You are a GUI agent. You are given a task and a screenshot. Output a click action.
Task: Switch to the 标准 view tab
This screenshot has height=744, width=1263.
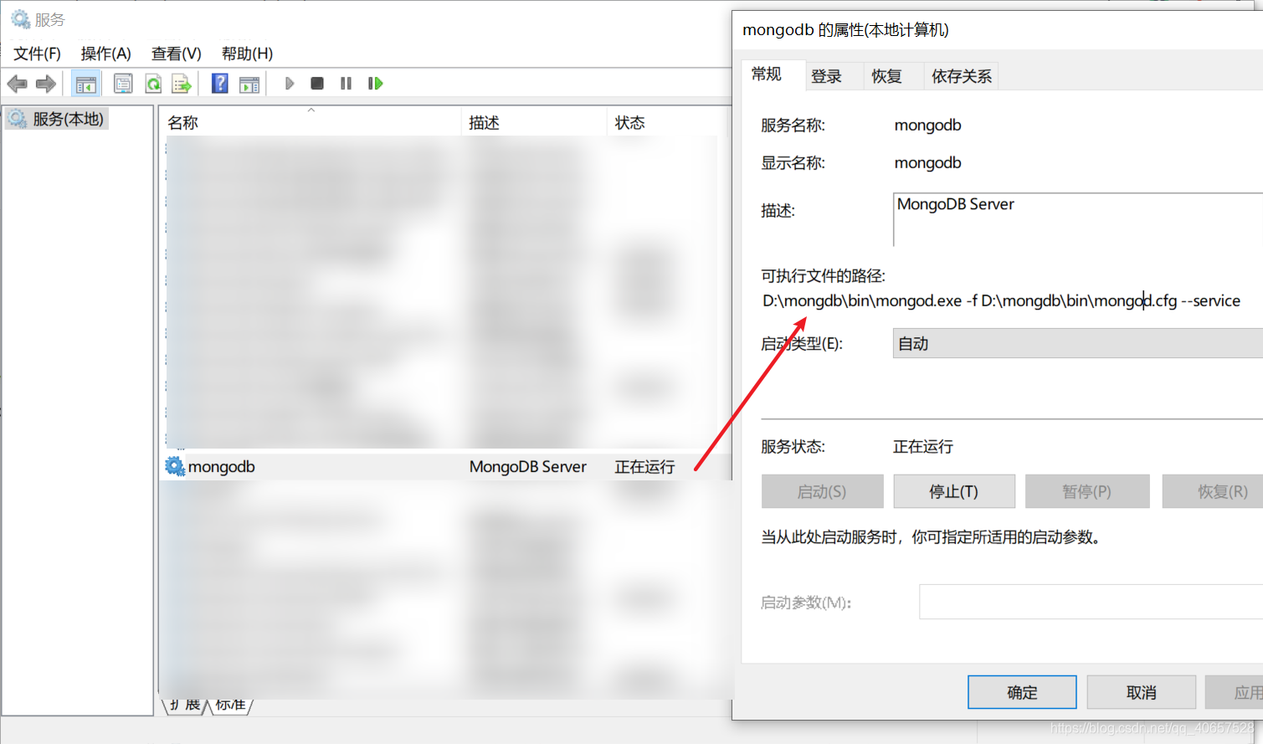229,706
